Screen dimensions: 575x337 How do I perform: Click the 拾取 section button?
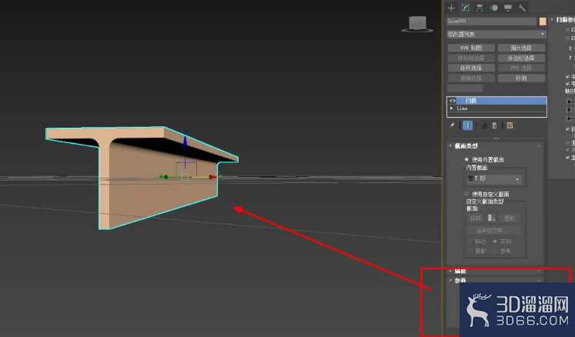click(475, 219)
